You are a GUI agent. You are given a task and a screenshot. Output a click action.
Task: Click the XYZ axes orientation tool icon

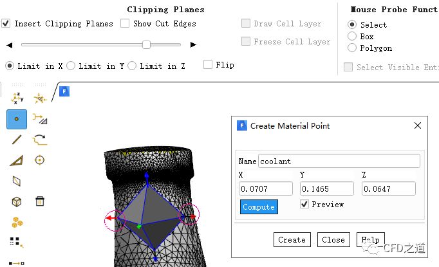click(x=17, y=98)
